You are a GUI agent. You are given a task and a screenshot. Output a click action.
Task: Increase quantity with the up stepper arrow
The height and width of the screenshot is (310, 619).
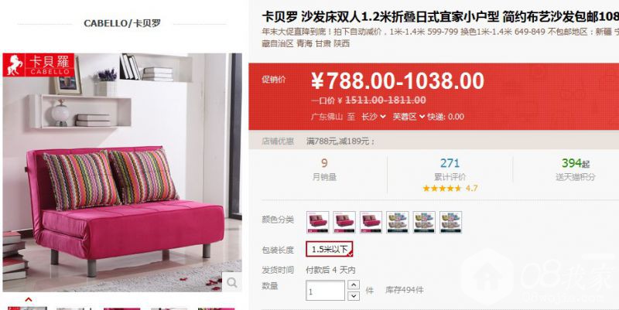coord(354,284)
